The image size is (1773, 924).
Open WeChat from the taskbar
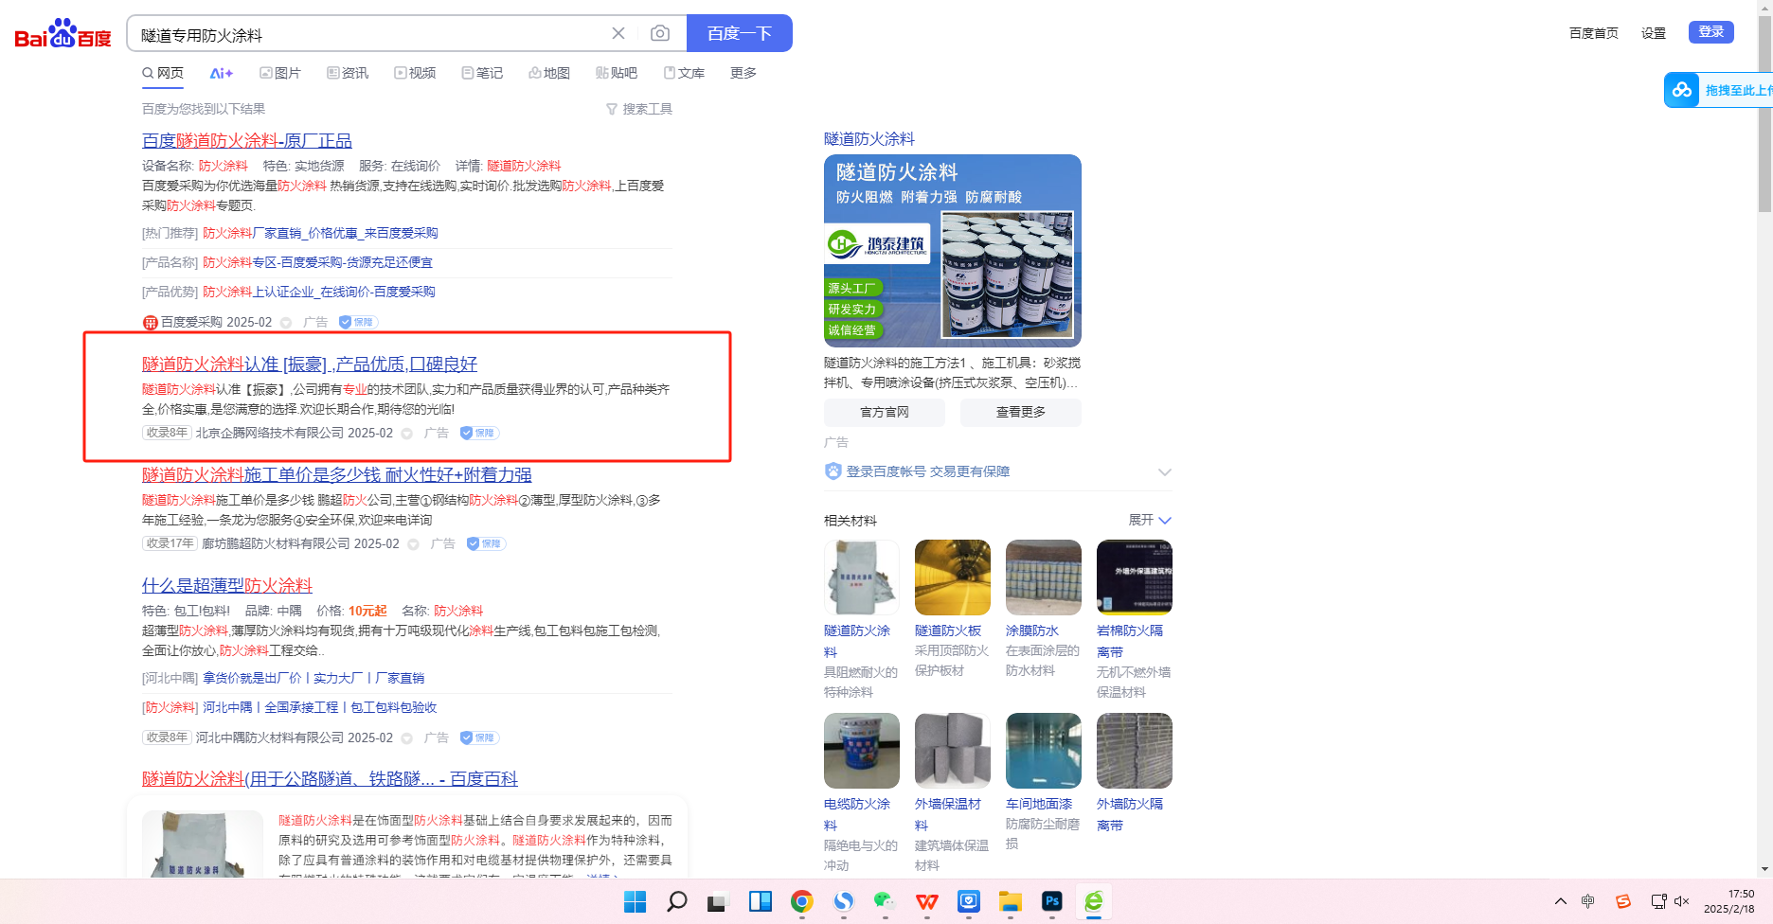tap(885, 901)
